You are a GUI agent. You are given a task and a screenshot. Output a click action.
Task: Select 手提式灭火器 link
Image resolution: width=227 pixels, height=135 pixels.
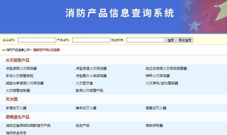(16, 108)
